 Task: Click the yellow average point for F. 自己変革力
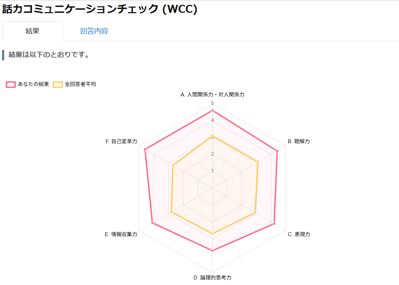point(173,165)
